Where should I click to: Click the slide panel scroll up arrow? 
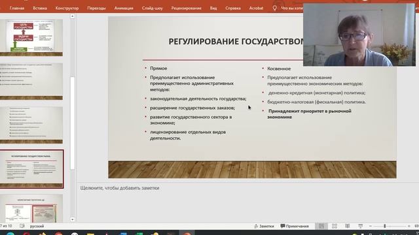click(x=73, y=16)
